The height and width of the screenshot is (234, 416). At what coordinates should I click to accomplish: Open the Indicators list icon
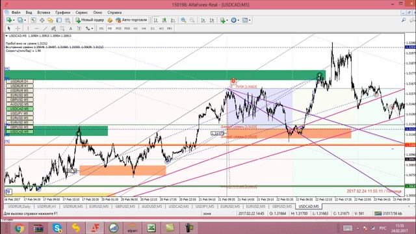(222, 20)
